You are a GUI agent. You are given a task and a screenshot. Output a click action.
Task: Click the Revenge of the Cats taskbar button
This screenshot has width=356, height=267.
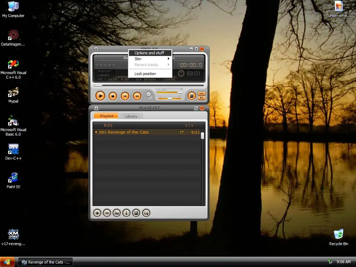pos(46,262)
